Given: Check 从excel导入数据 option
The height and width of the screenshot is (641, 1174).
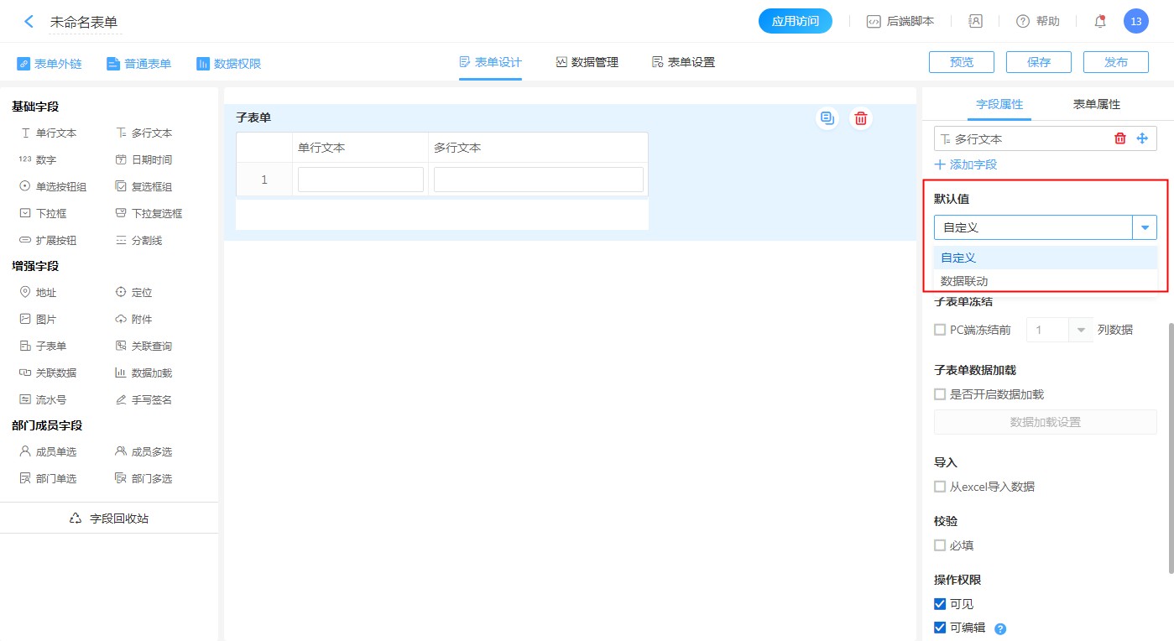Looking at the screenshot, I should pyautogui.click(x=940, y=487).
